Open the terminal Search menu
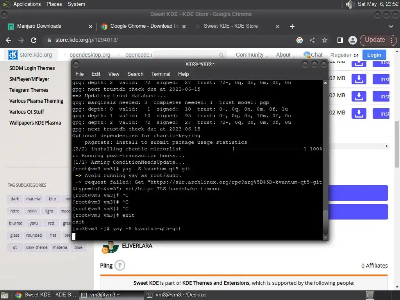Image resolution: width=400 pixels, height=300 pixels. pos(135,74)
